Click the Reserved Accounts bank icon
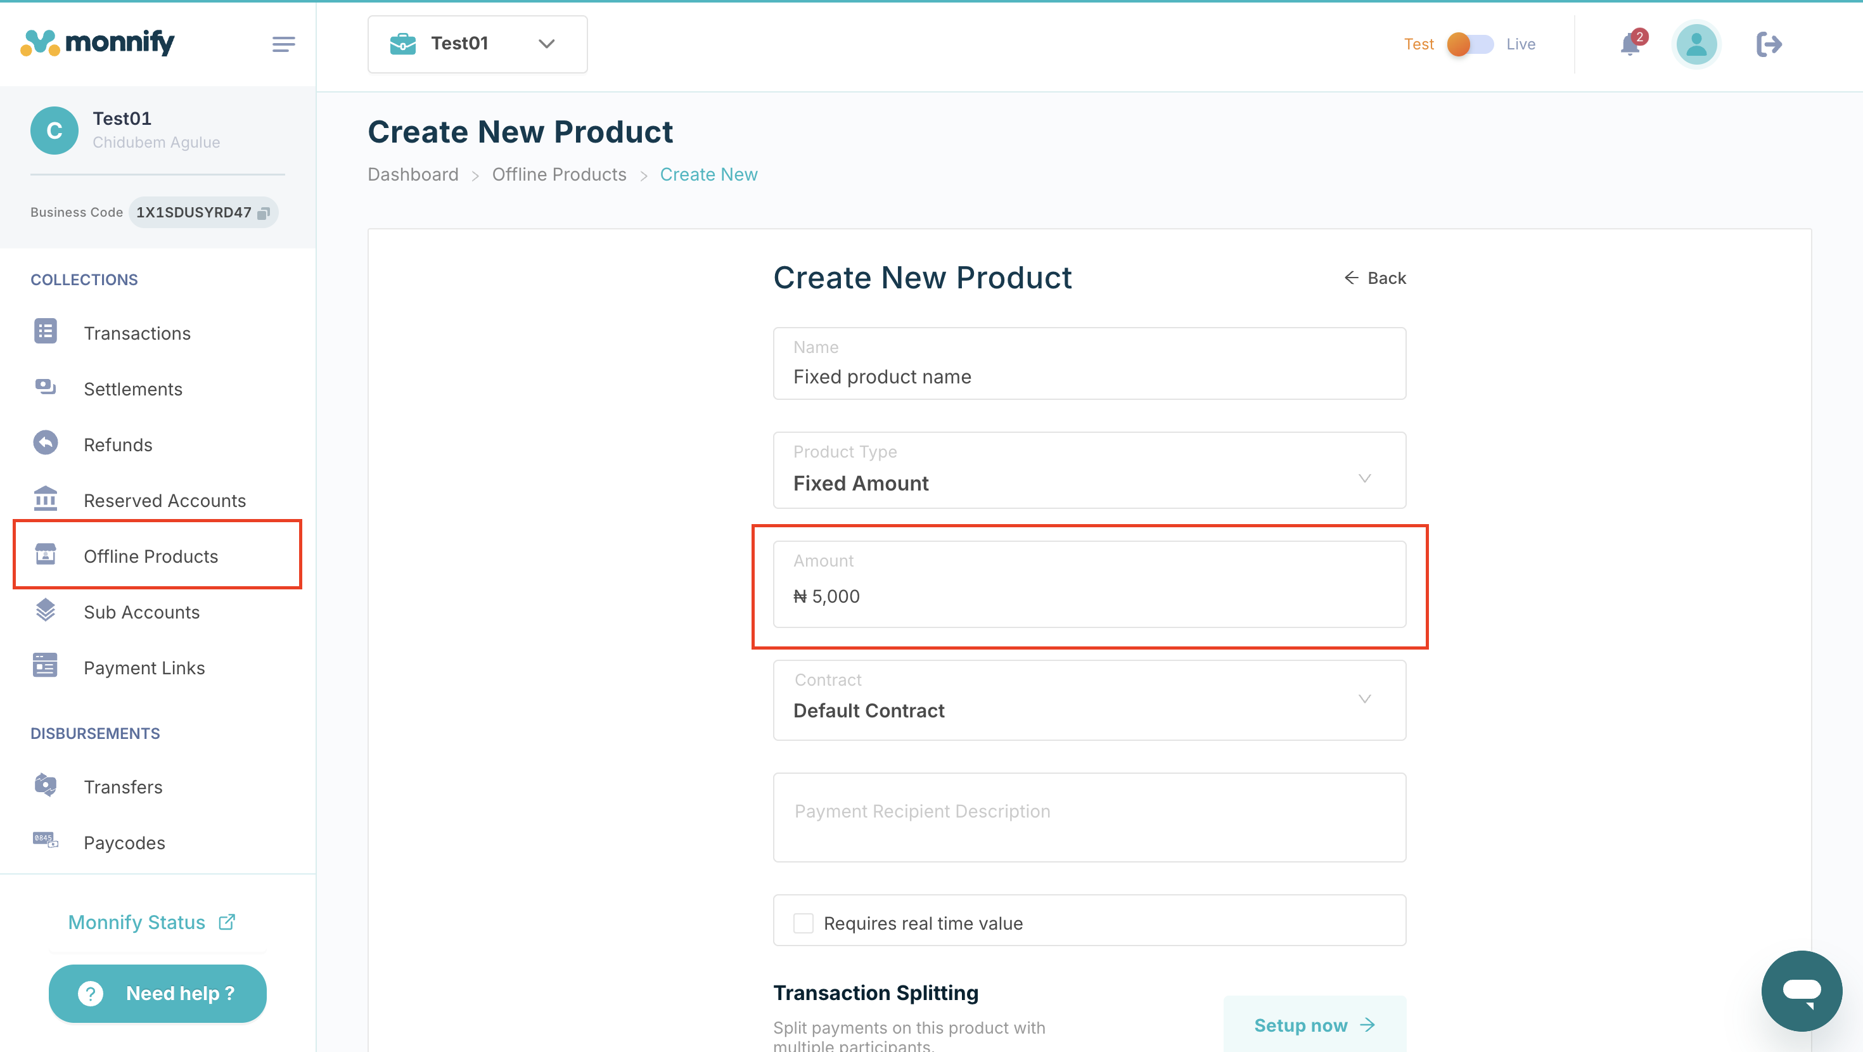The image size is (1863, 1052). click(x=46, y=499)
